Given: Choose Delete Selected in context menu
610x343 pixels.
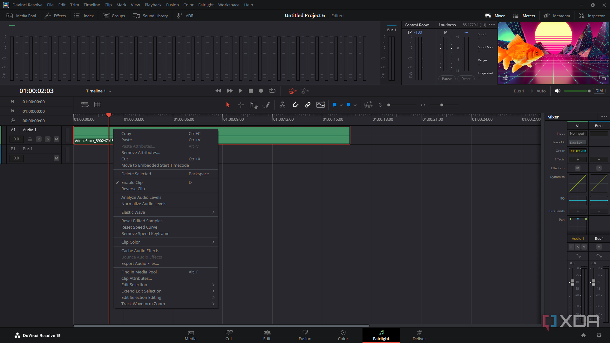Looking at the screenshot, I should pyautogui.click(x=166, y=174).
